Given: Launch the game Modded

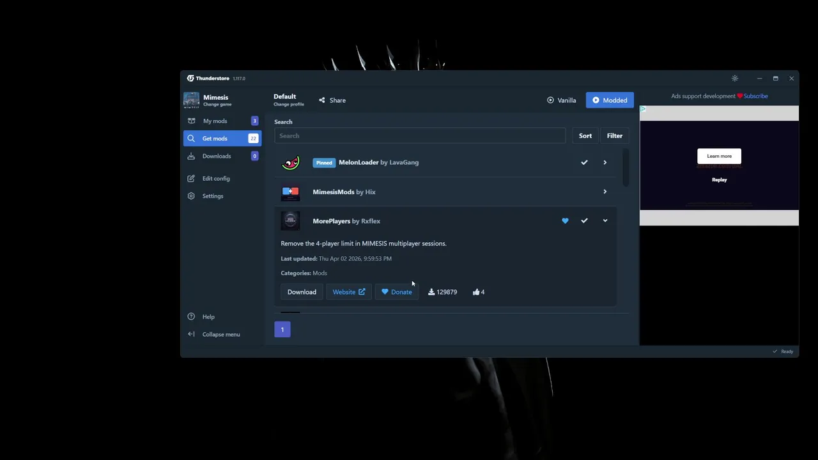Looking at the screenshot, I should (x=610, y=100).
